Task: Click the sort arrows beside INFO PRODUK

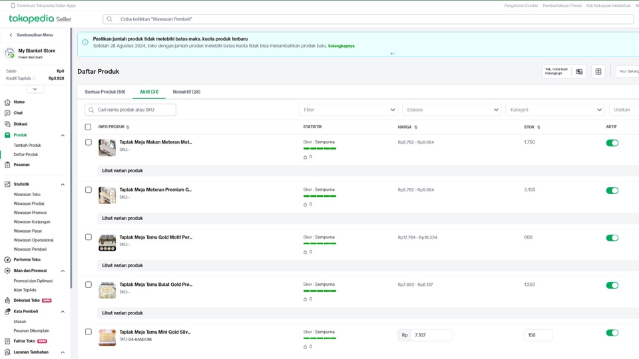Action: (x=128, y=127)
